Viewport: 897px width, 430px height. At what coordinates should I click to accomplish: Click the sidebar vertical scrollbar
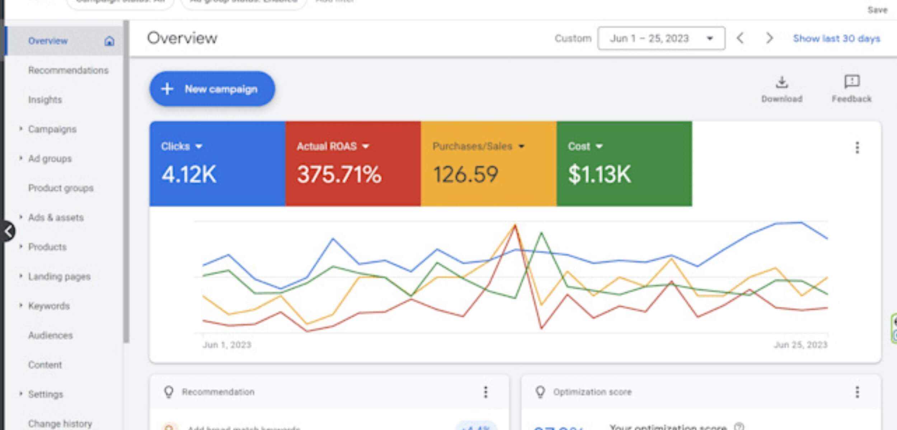[x=126, y=179]
